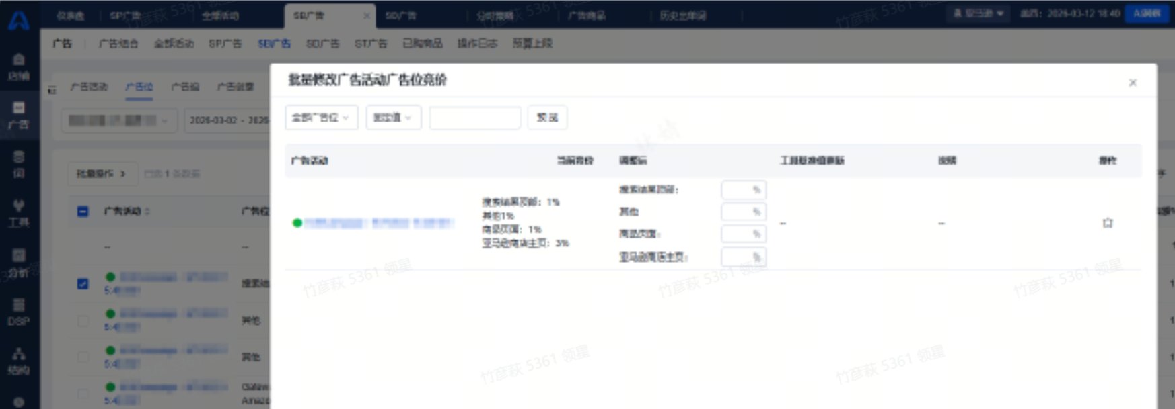Click the 店铺 store icon in sidebar
Image resolution: width=1175 pixels, height=409 pixels.
(19, 66)
